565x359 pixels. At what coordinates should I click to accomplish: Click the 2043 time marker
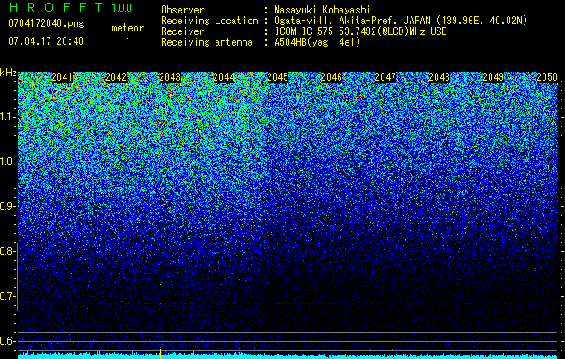170,77
